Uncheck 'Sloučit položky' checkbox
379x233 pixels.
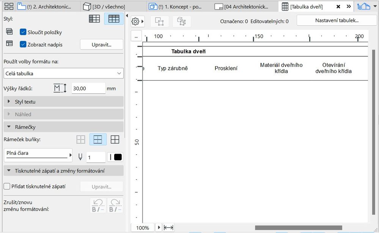click(x=23, y=32)
